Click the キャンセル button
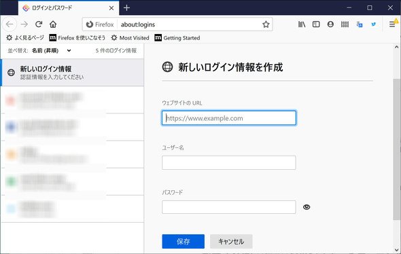This screenshot has height=254, width=401. pyautogui.click(x=231, y=242)
